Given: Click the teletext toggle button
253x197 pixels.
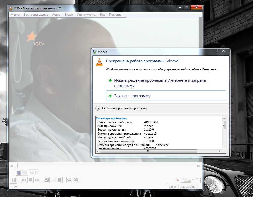Looking at the screenshot, I should [19, 173].
